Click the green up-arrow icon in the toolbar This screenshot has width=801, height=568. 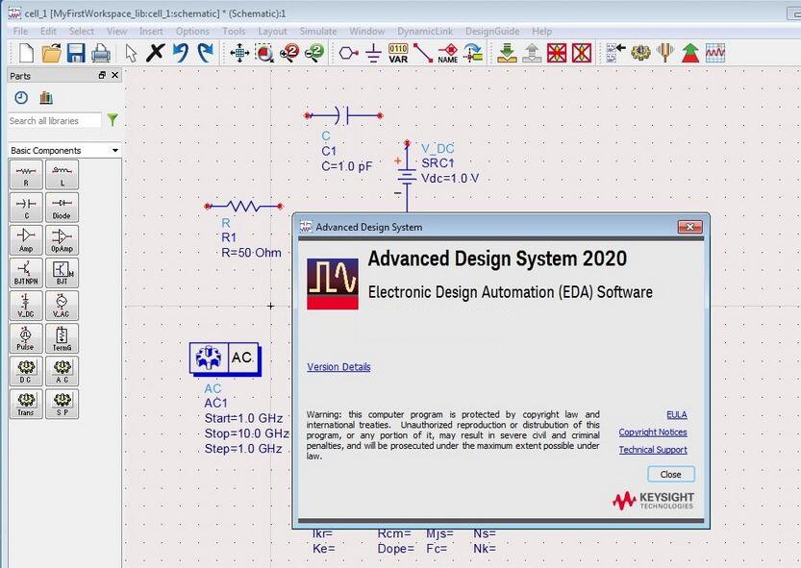point(690,53)
